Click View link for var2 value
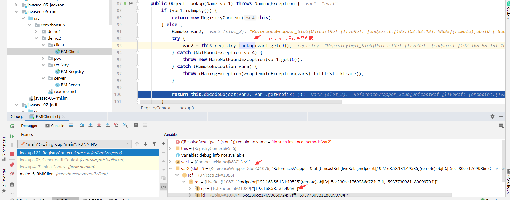This screenshot has height=200, width=510. (x=500, y=168)
